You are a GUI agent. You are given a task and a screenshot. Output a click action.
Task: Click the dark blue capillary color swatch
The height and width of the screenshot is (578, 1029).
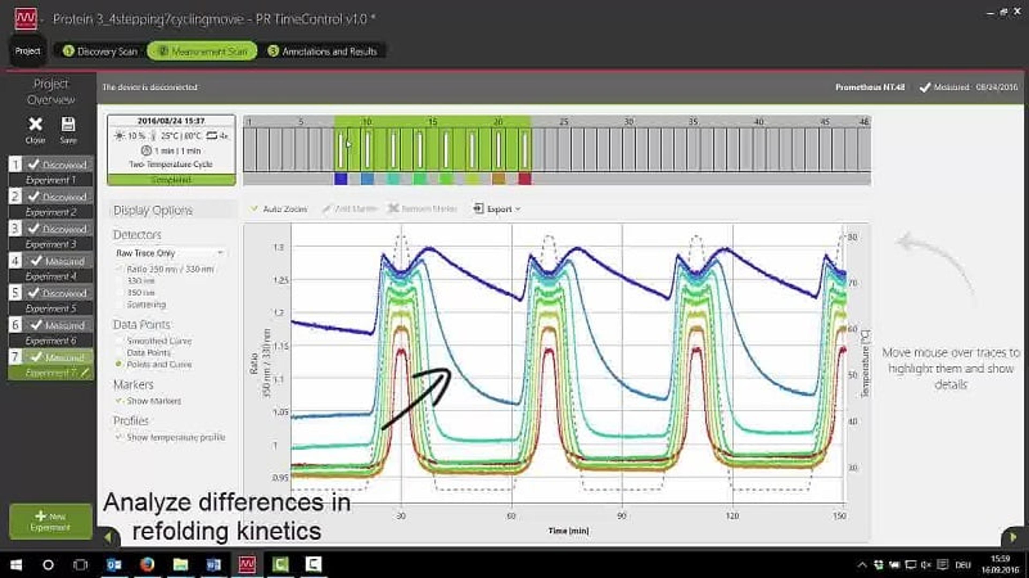click(x=340, y=178)
